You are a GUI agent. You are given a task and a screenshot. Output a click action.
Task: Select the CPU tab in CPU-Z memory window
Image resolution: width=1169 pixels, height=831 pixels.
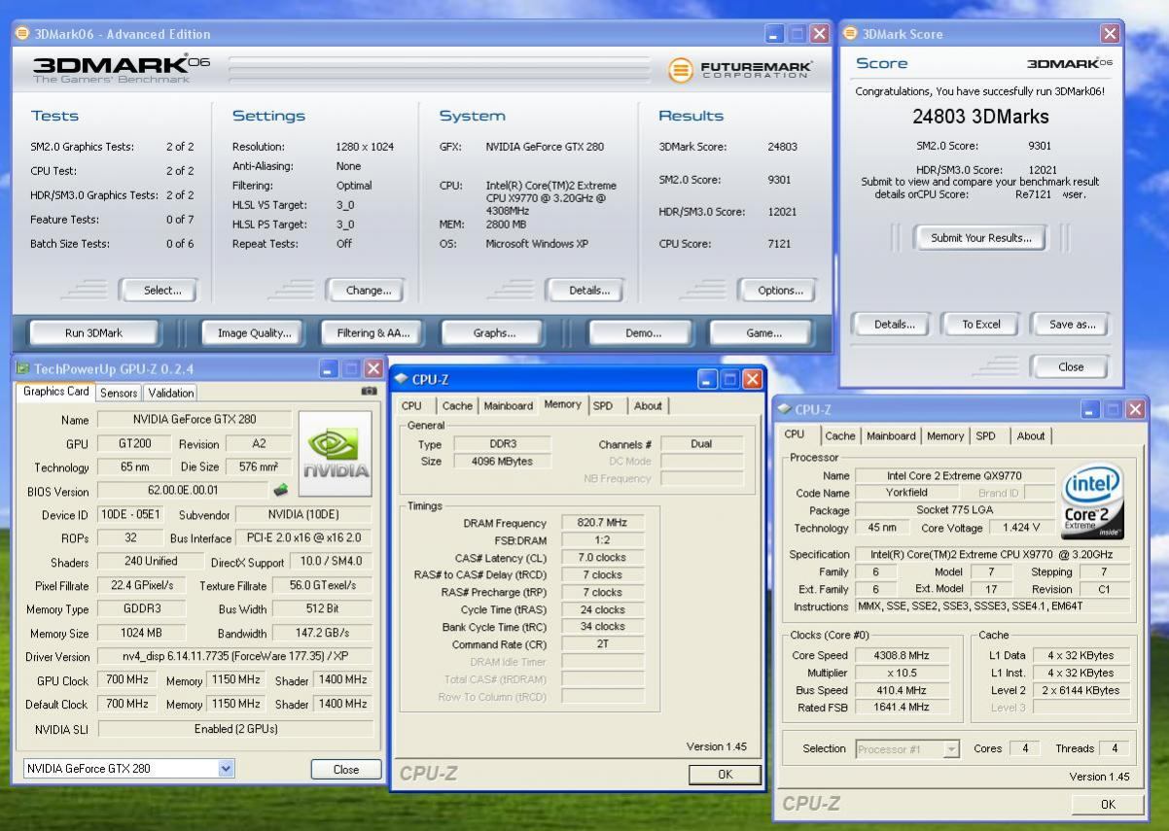(x=411, y=406)
